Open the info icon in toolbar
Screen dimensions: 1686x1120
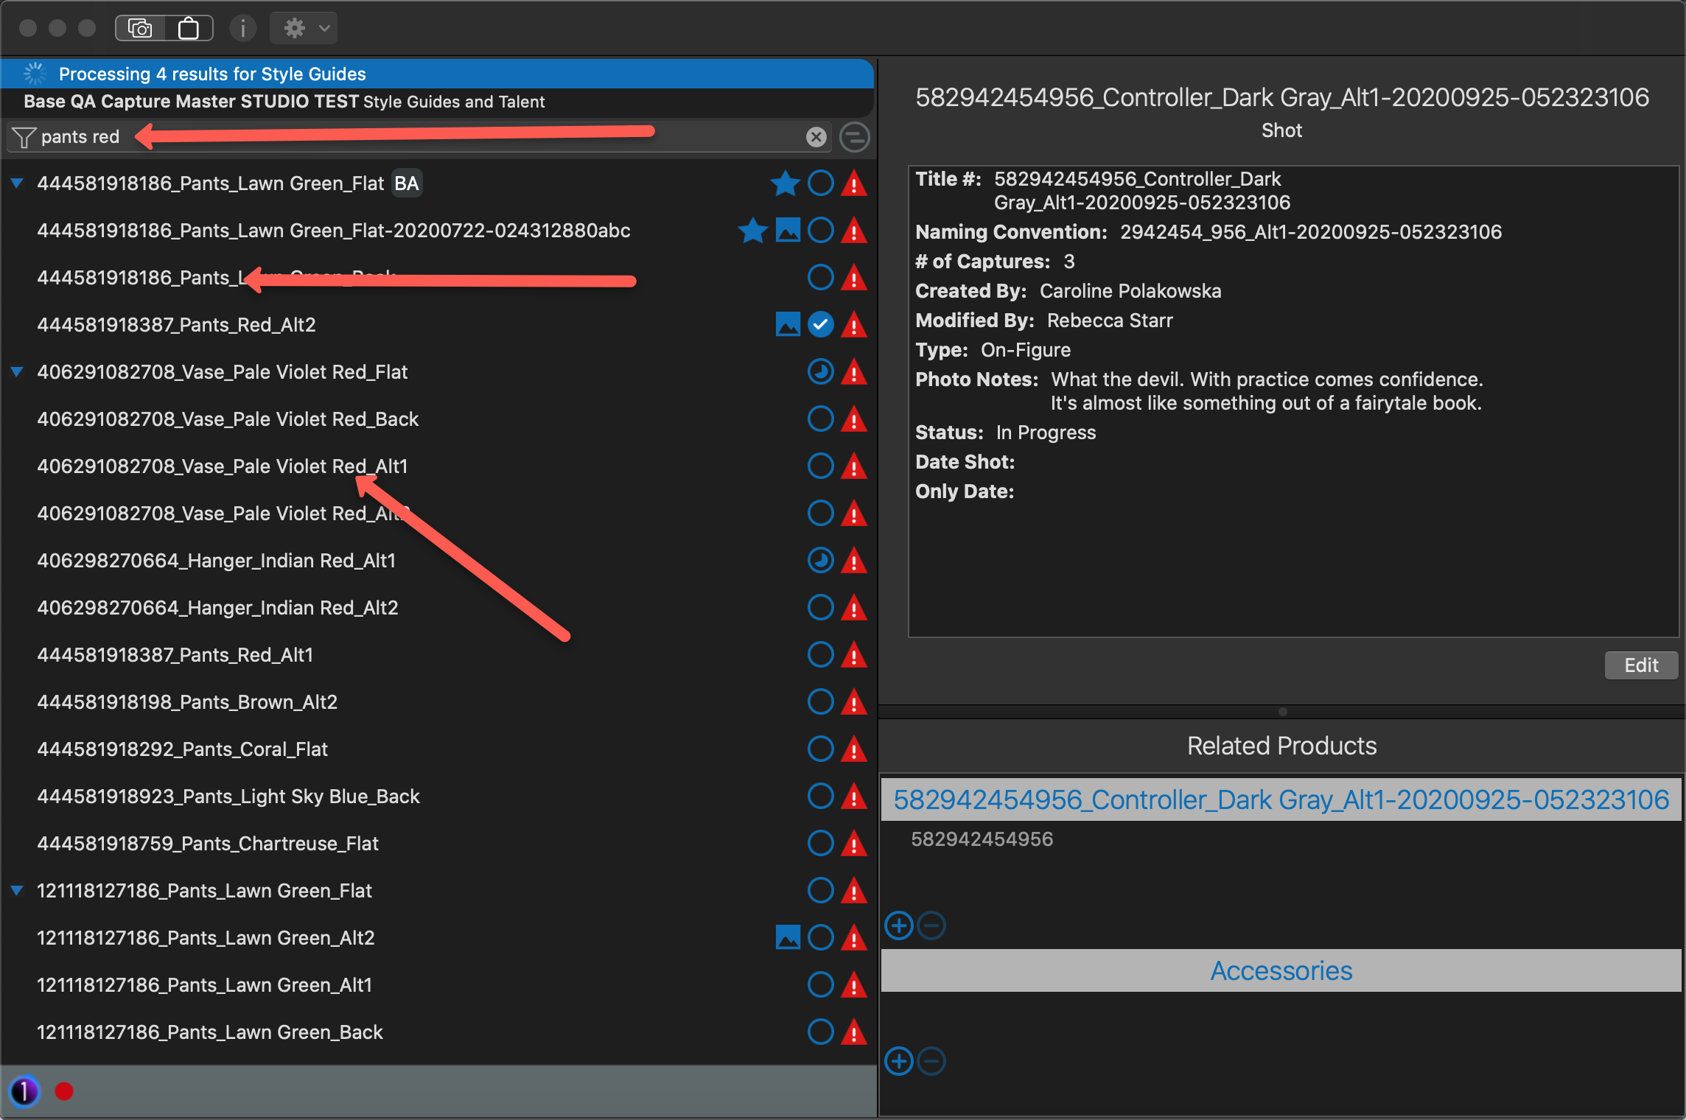click(x=242, y=29)
